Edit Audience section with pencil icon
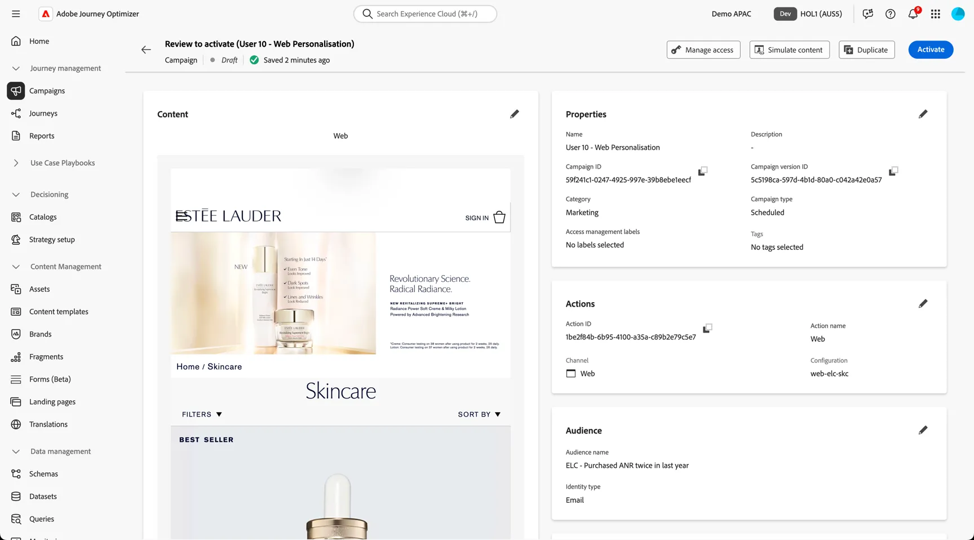 click(x=923, y=430)
